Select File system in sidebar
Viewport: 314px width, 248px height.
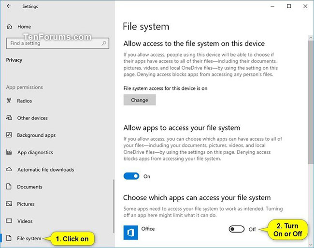point(29,238)
